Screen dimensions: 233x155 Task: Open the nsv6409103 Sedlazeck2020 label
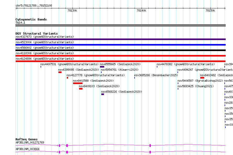[99, 86]
